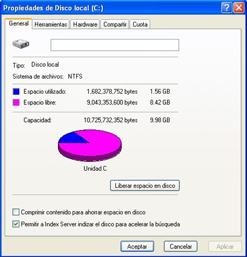
Task: Switch to the Herramientas tab
Action: point(50,24)
